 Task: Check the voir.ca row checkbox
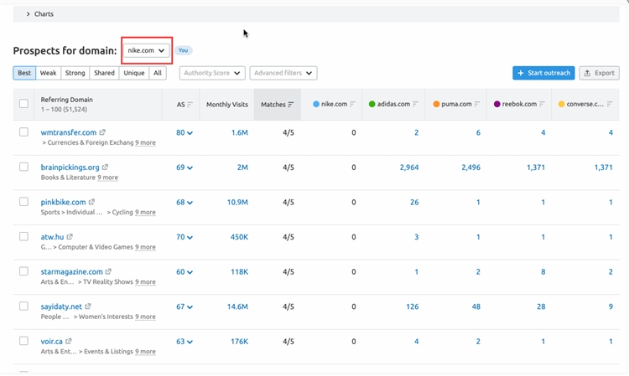pos(23,341)
